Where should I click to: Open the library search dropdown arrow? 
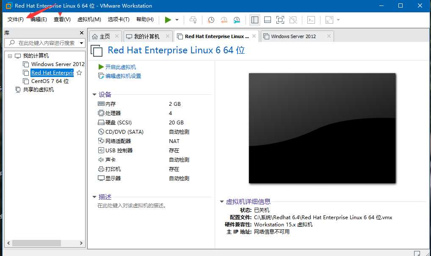point(81,43)
